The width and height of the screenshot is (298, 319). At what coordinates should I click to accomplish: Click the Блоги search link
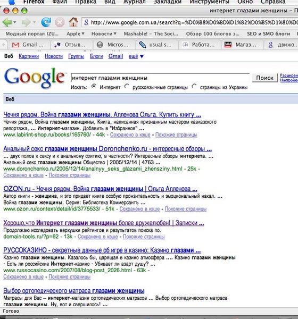pyautogui.click(x=96, y=56)
